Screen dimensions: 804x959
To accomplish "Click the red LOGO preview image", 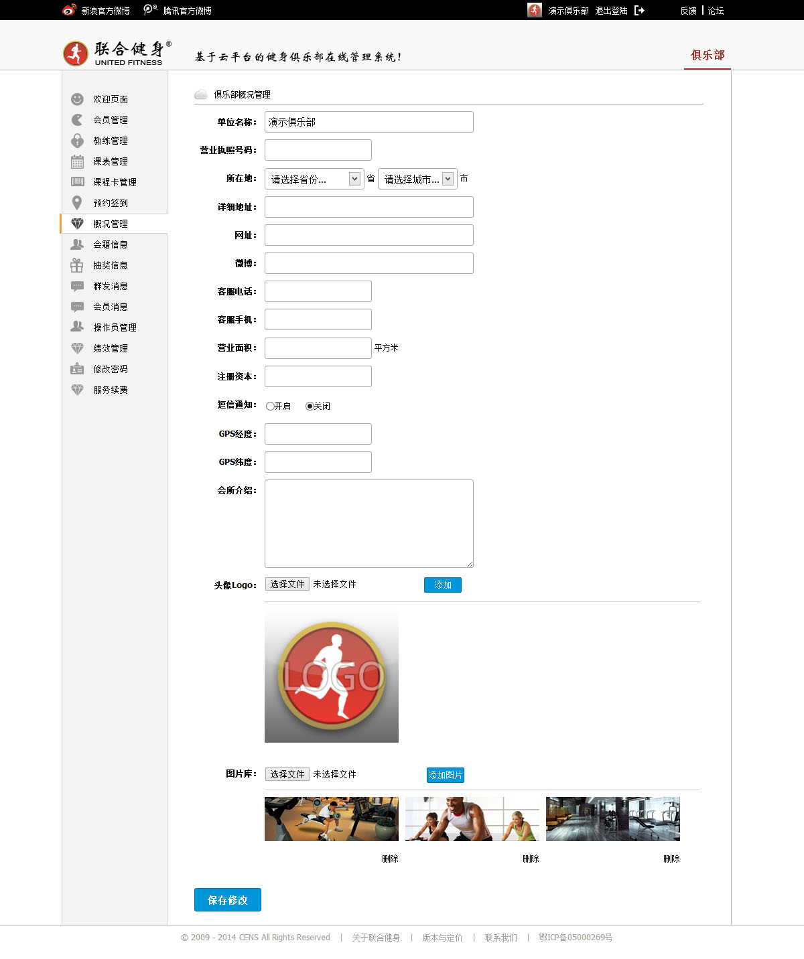I will coord(332,676).
